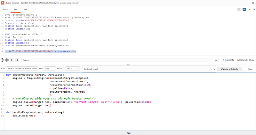Click the Selection: 53 status text
This screenshot has width=256, height=135.
pyautogui.click(x=245, y=60)
